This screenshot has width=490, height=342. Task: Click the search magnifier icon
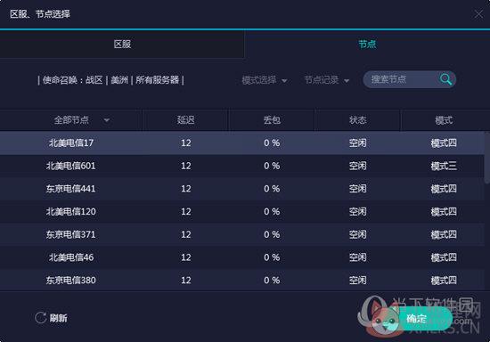click(x=445, y=79)
